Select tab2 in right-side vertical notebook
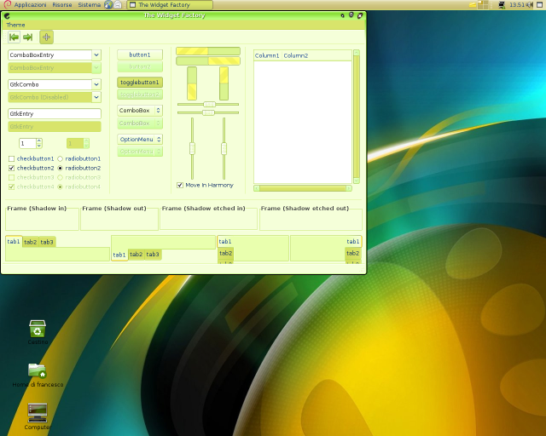 tap(352, 253)
